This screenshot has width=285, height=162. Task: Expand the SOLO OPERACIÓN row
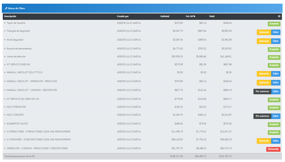coord(5,107)
